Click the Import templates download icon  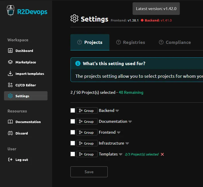[x=10, y=73]
